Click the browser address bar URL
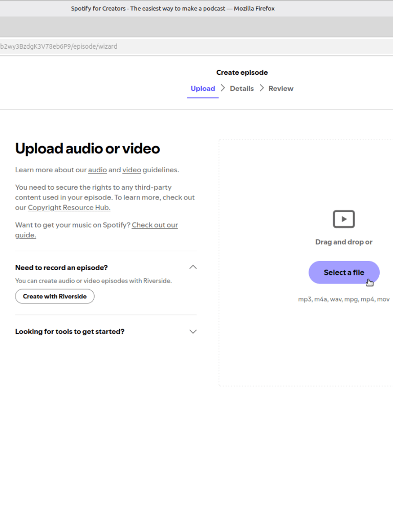The width and height of the screenshot is (393, 525). pos(59,46)
